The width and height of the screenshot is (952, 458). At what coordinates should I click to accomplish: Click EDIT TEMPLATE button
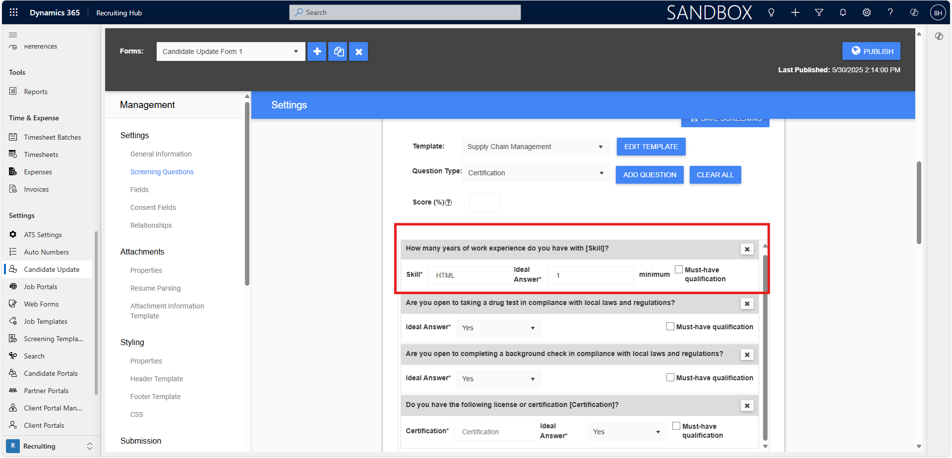651,147
